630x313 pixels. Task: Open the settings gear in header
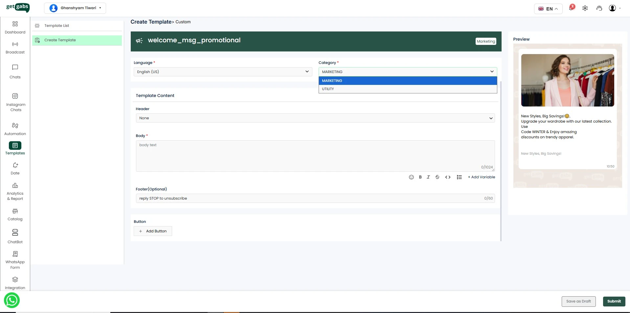click(585, 8)
